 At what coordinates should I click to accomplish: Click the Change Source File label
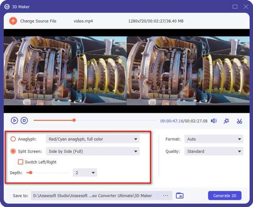click(x=38, y=21)
